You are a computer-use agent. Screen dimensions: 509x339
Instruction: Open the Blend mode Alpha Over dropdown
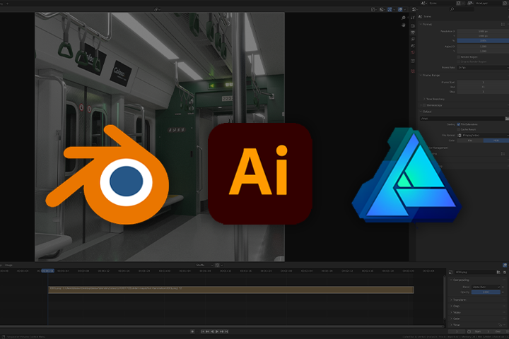[486, 287]
